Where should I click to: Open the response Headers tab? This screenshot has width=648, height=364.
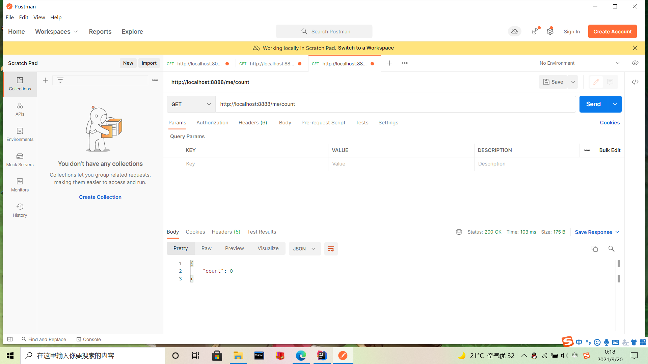point(226,232)
